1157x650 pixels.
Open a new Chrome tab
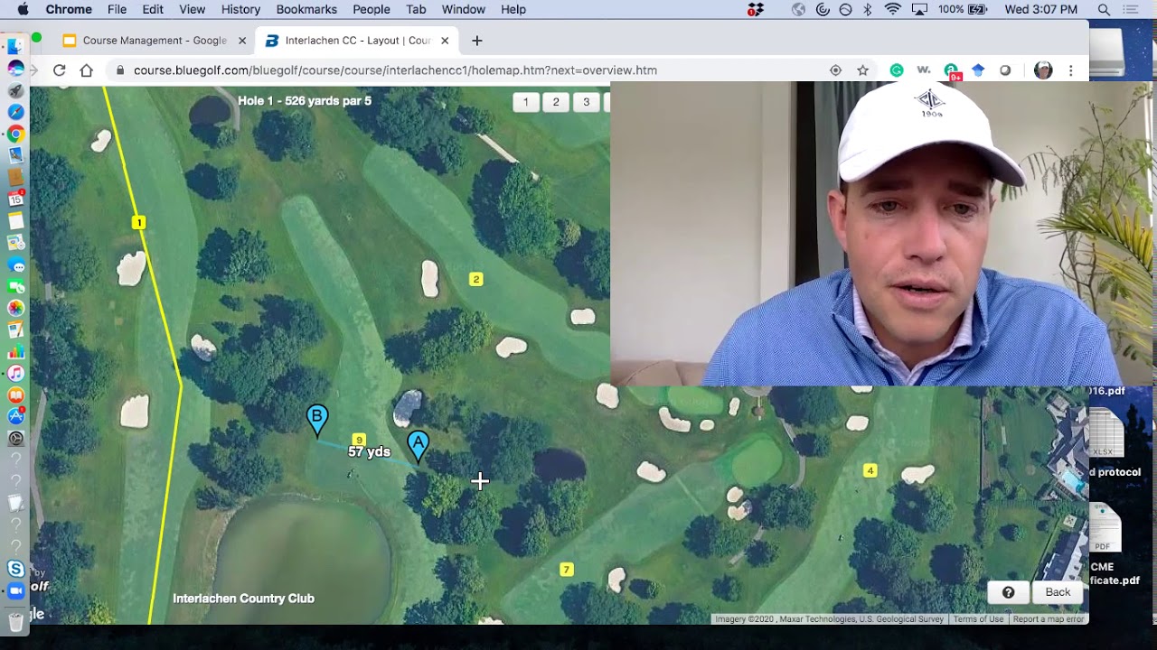[477, 41]
